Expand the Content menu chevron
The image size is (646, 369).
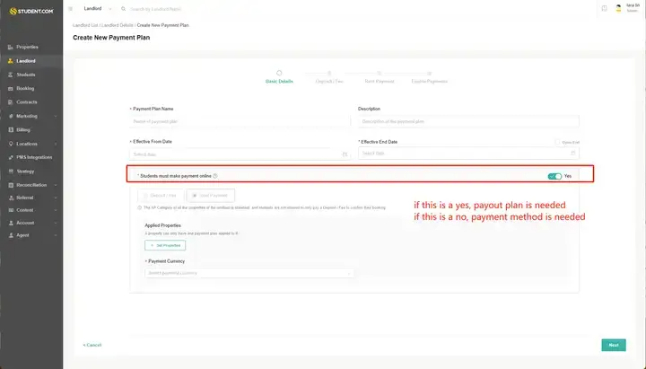[56, 210]
